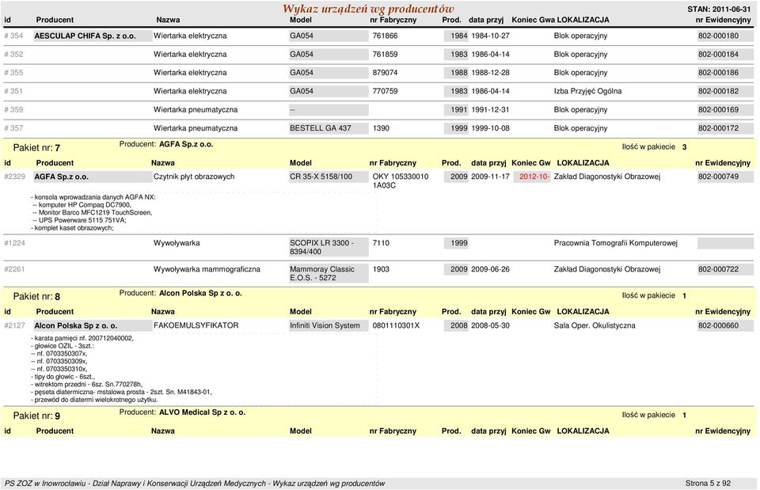
Task: Select note line 'nf. 0703350309x'
Action: 62,361
